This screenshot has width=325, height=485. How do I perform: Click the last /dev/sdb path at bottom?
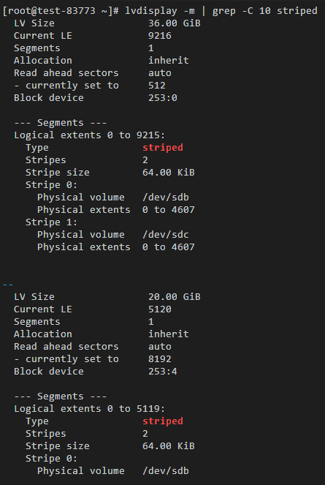coord(166,471)
